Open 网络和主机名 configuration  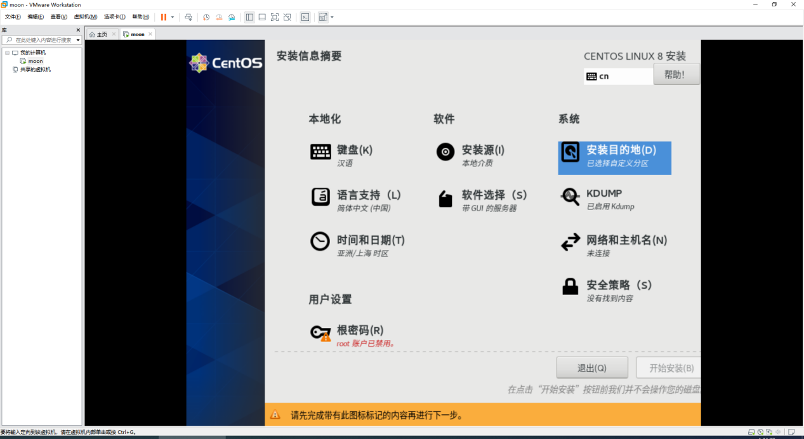[625, 241]
